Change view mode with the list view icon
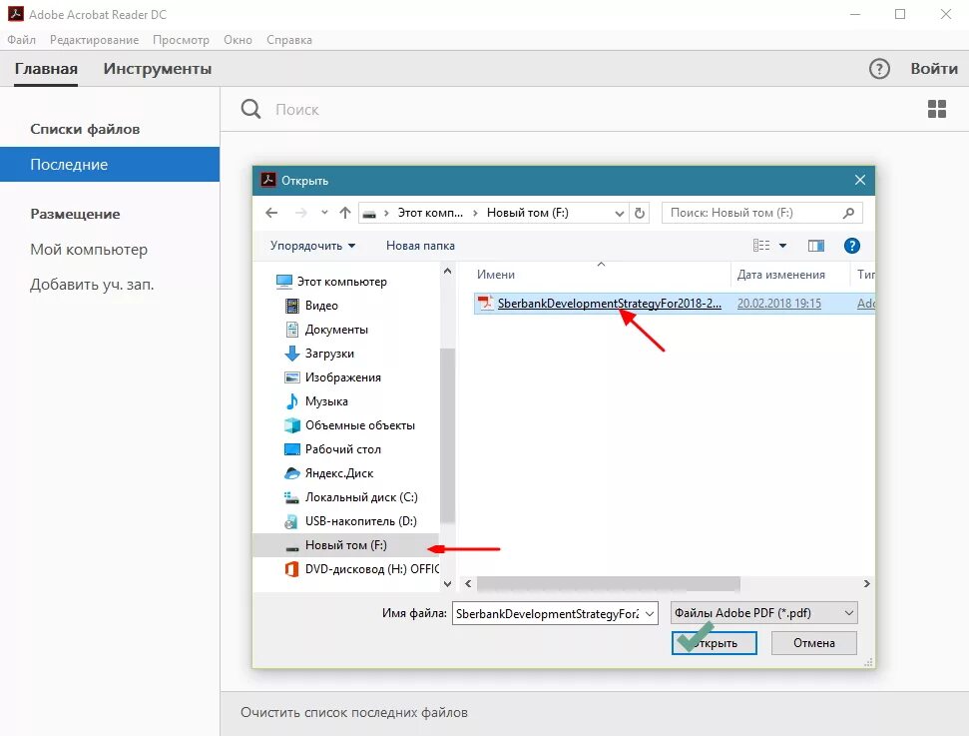 click(761, 246)
